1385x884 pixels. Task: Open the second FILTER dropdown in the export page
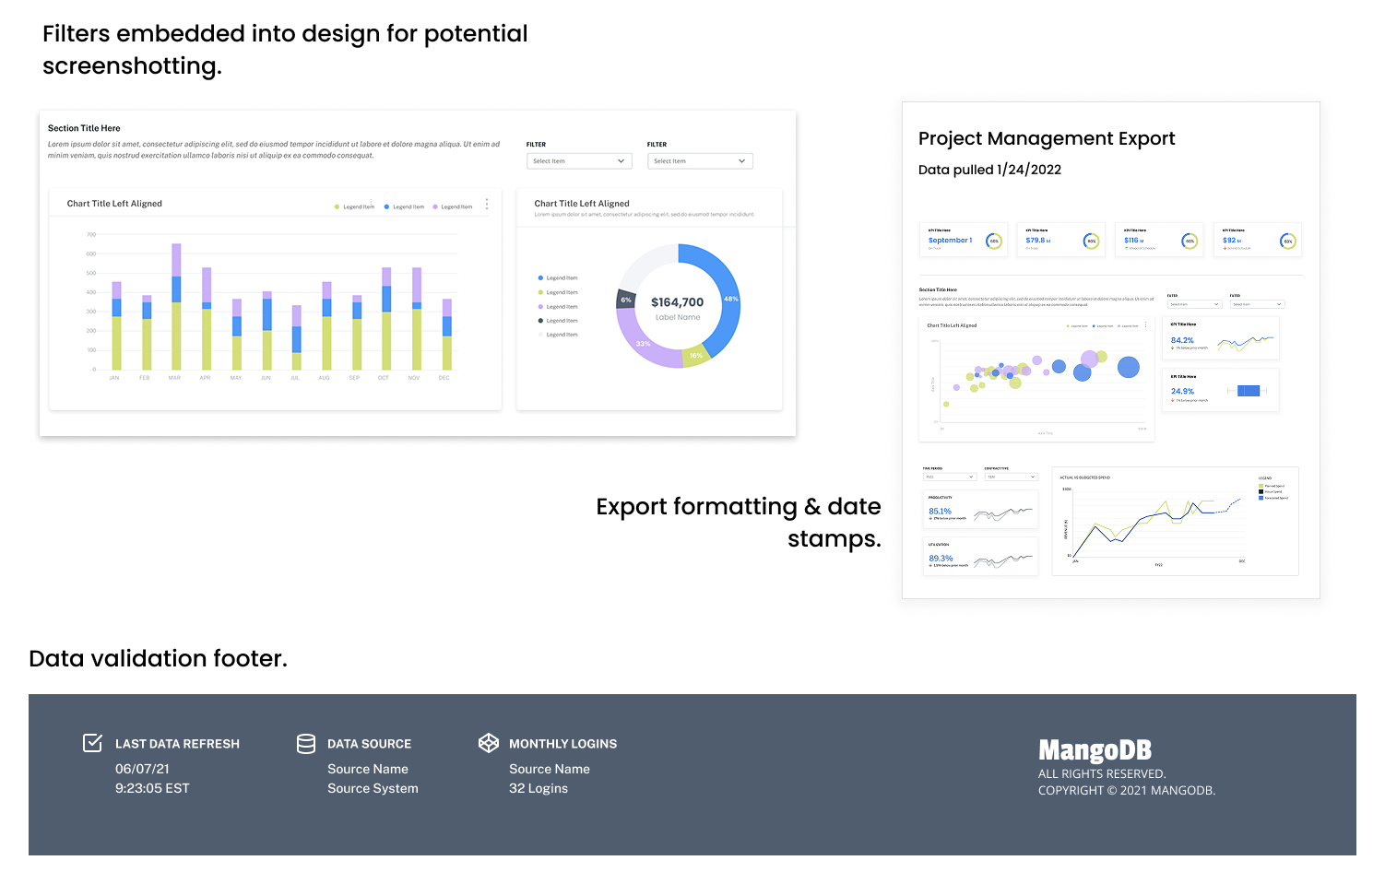pyautogui.click(x=1257, y=304)
